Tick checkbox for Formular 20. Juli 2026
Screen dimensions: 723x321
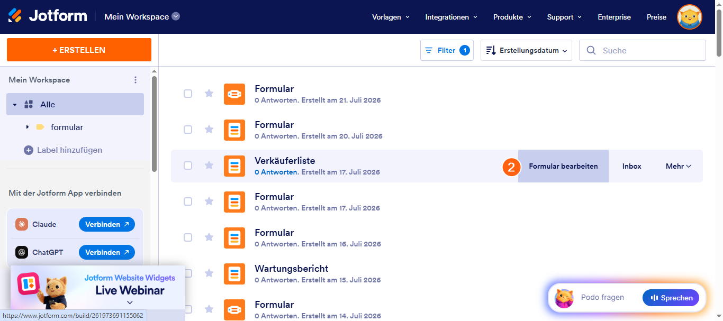188,130
